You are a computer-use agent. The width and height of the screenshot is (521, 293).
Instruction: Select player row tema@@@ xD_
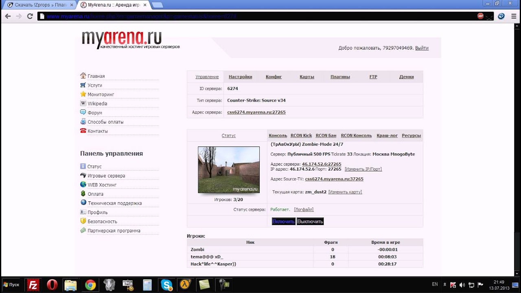tap(305, 257)
